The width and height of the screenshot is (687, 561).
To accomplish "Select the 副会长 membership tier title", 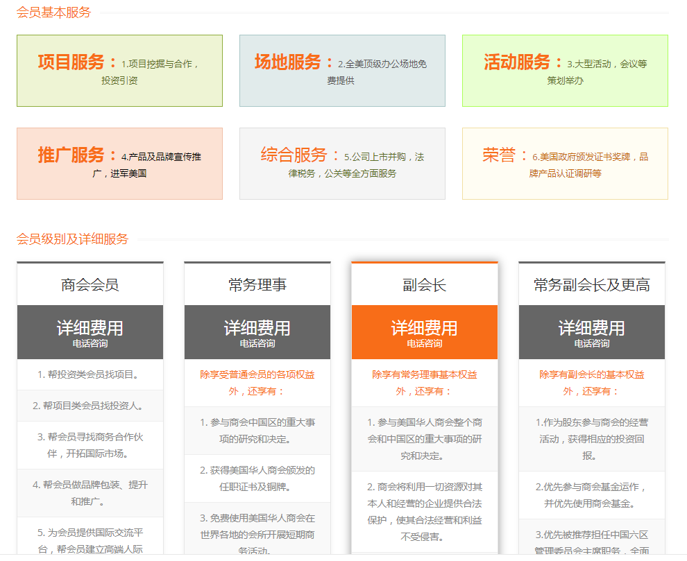I will (x=425, y=285).
